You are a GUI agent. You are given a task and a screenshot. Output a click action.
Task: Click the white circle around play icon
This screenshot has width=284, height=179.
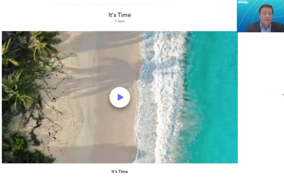(120, 97)
